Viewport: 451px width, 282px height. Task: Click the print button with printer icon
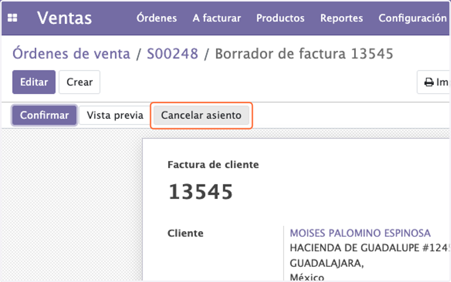pyautogui.click(x=434, y=82)
